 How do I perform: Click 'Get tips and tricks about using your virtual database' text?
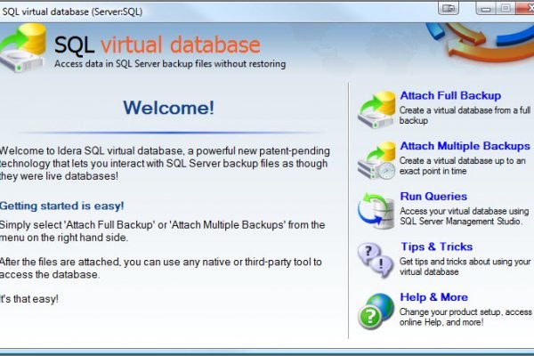(465, 267)
